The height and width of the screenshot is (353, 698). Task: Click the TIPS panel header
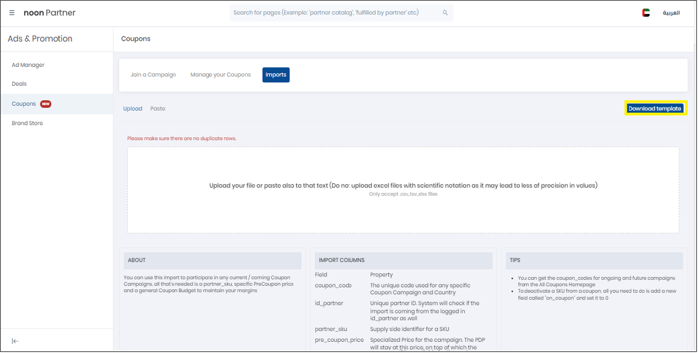pos(594,260)
